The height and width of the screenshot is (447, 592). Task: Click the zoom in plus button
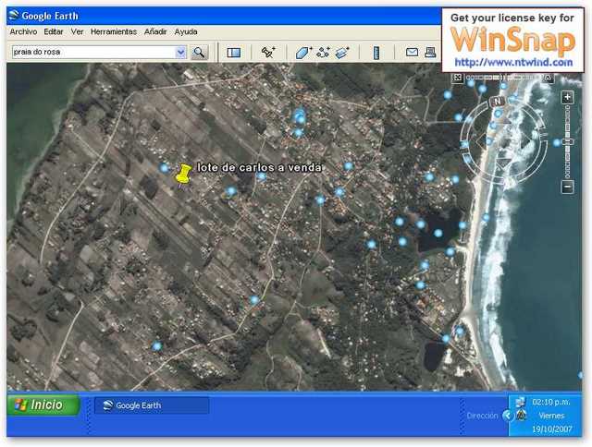[x=567, y=97]
